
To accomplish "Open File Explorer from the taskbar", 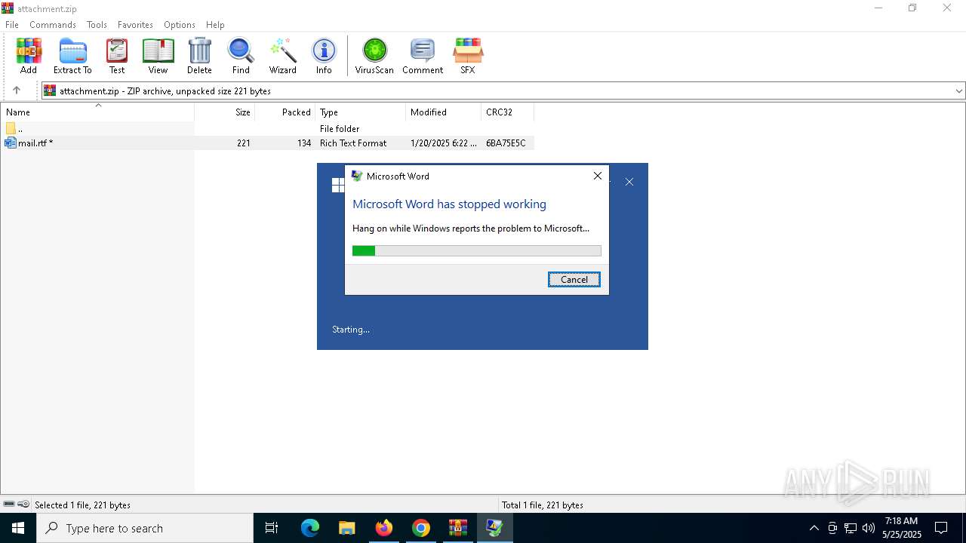I will [347, 528].
